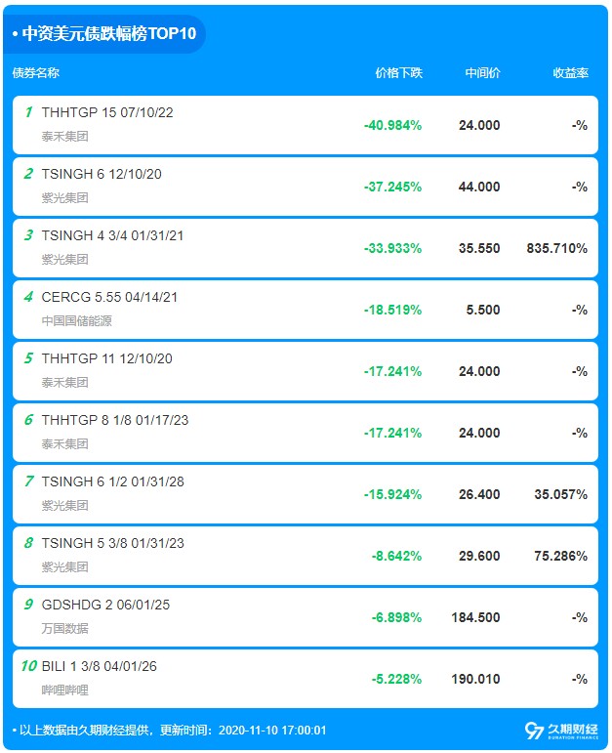612x753 pixels.
Task: Open bond TSINGH 6 12/10/20
Action: tap(102, 174)
